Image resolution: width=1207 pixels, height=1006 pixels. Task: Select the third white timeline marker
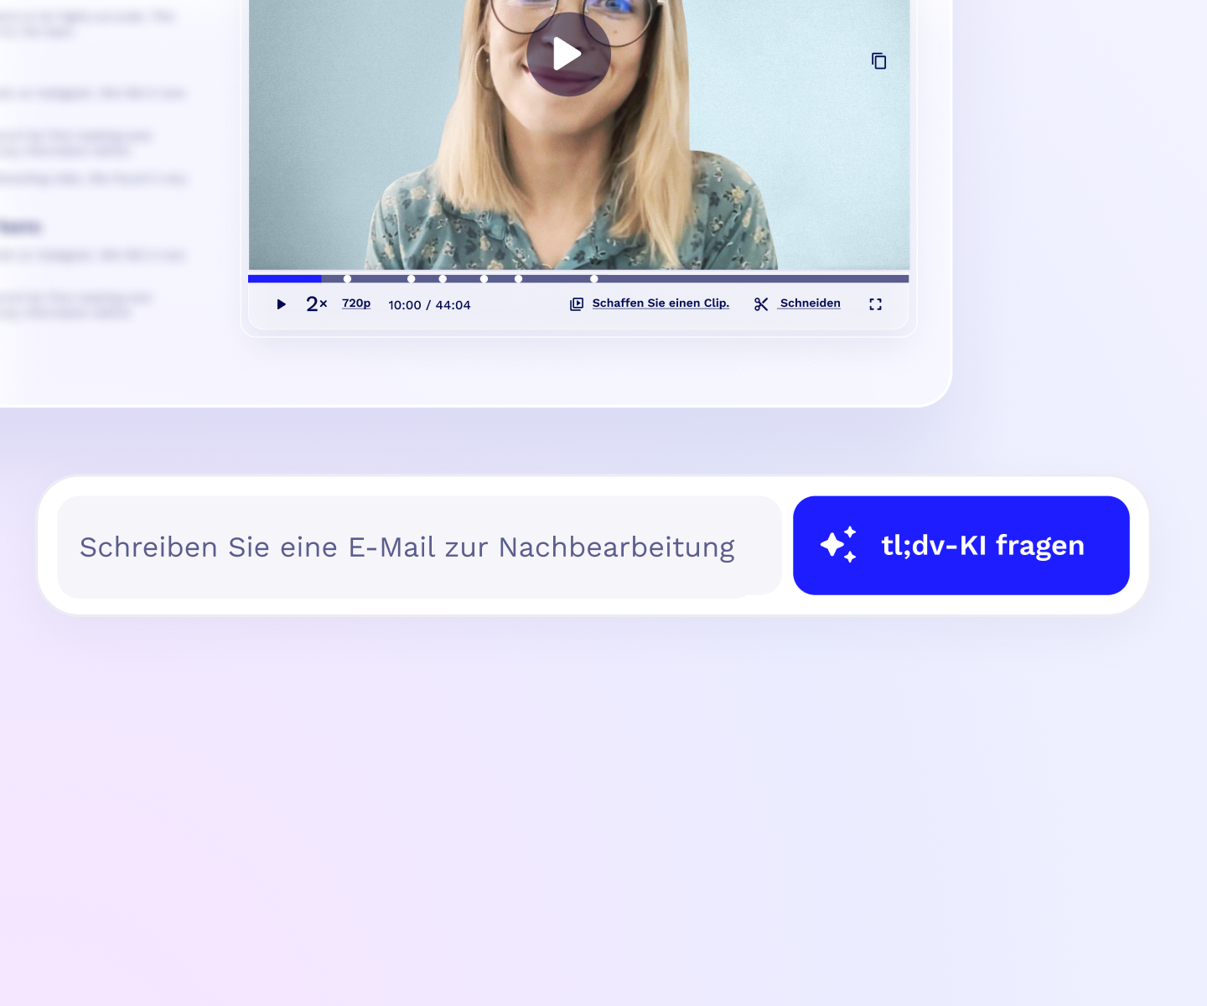click(443, 279)
